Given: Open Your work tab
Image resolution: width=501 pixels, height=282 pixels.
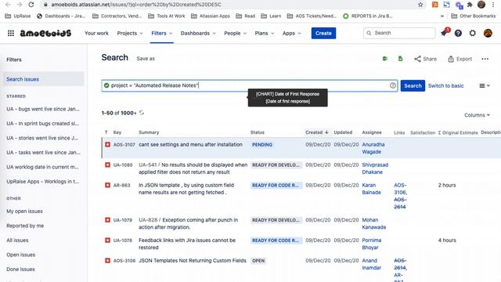Looking at the screenshot, I should pos(96,33).
